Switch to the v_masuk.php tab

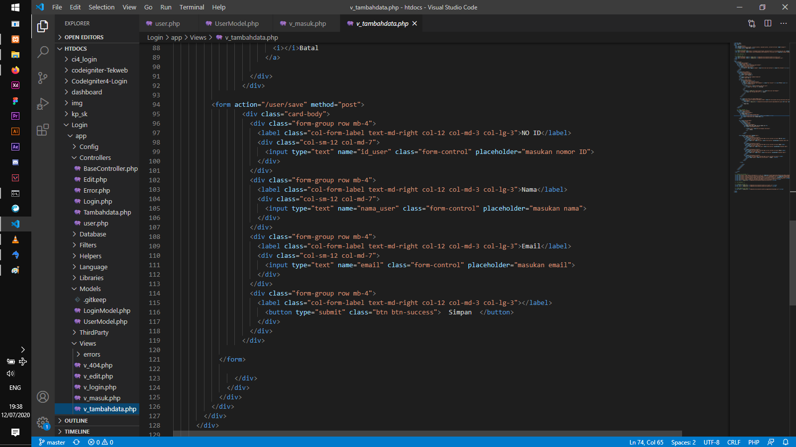[307, 23]
